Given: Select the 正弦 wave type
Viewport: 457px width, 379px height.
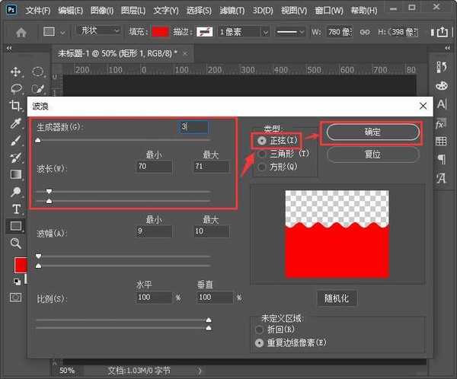Looking at the screenshot, I should pos(263,141).
